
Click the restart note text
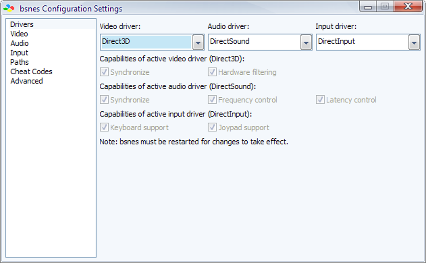(194, 142)
